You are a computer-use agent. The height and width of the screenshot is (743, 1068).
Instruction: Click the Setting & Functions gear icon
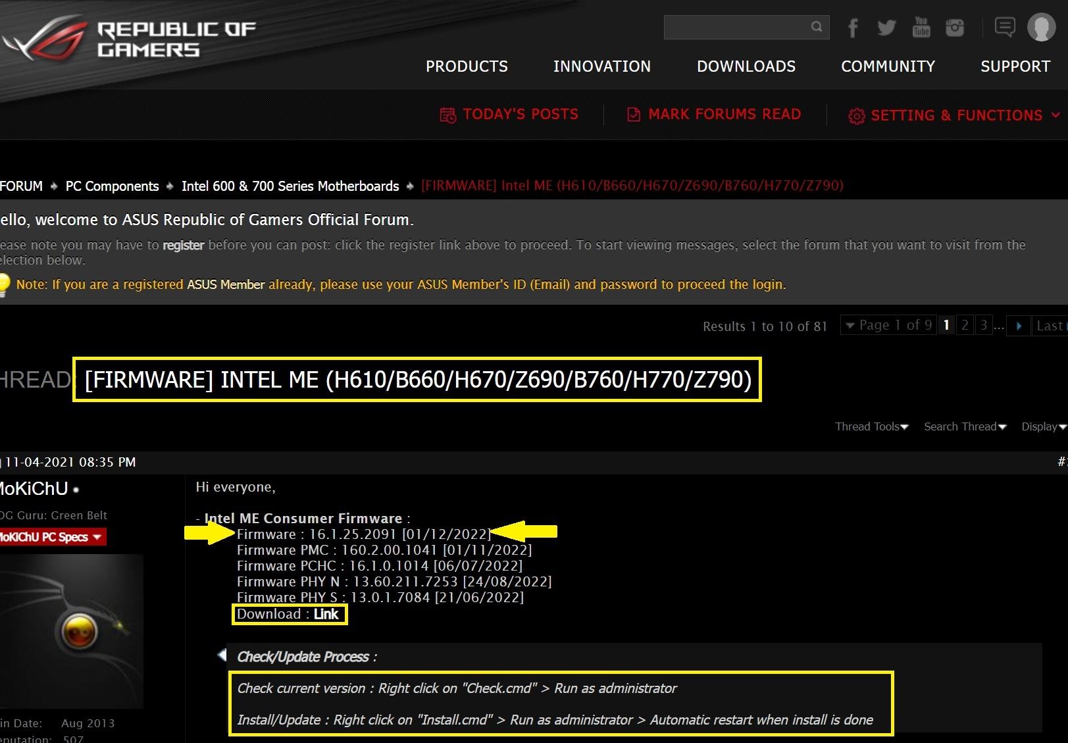coord(856,116)
